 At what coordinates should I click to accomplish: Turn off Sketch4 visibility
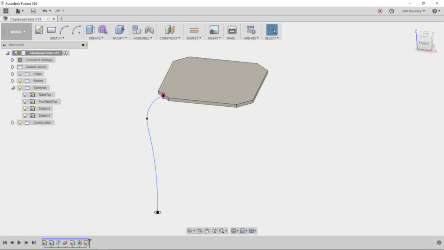[25, 115]
